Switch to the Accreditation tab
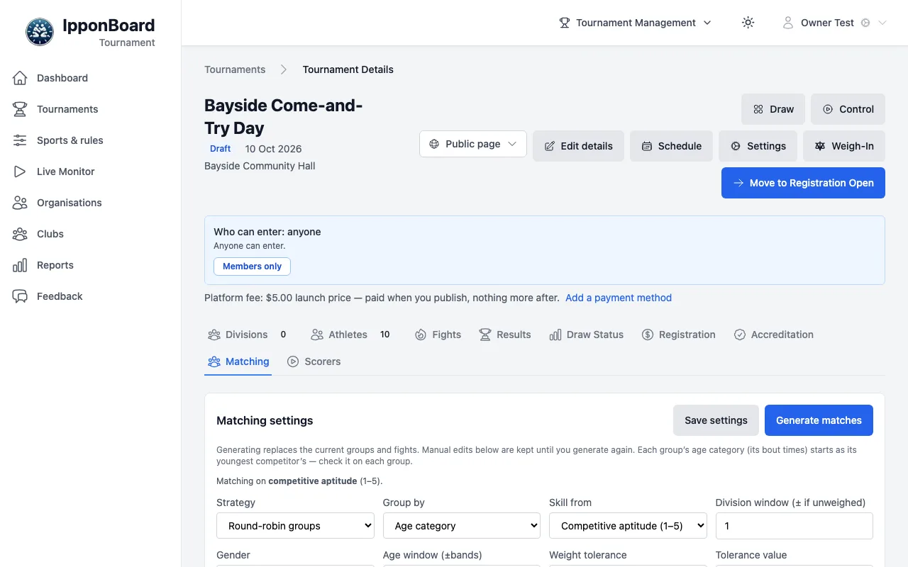This screenshot has width=908, height=567. pos(773,335)
